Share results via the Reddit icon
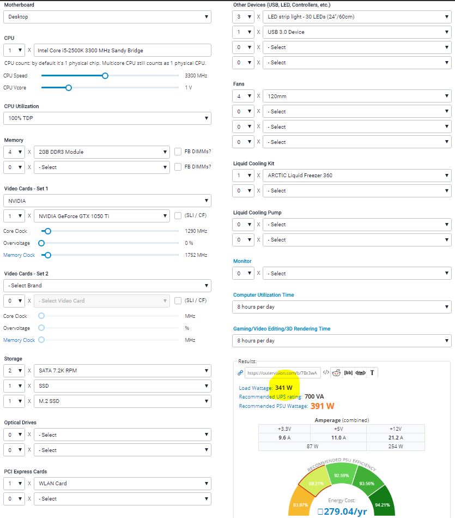455x518 pixels. [336, 373]
